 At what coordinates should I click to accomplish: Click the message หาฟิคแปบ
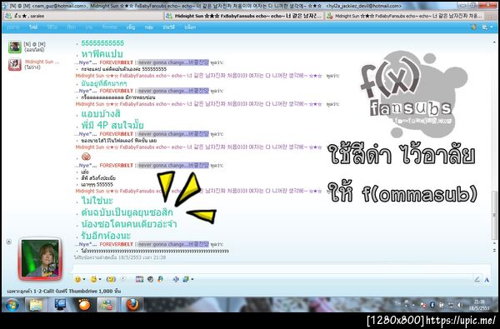[x=102, y=54]
